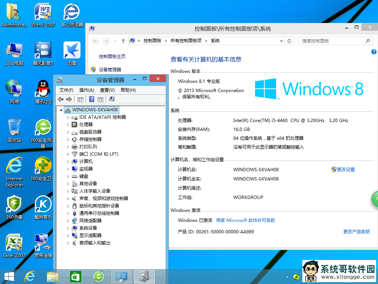The width and height of the screenshot is (378, 284).
Task: Collapse the WINDOWS-SKVAH08 root node
Action: [x=61, y=110]
